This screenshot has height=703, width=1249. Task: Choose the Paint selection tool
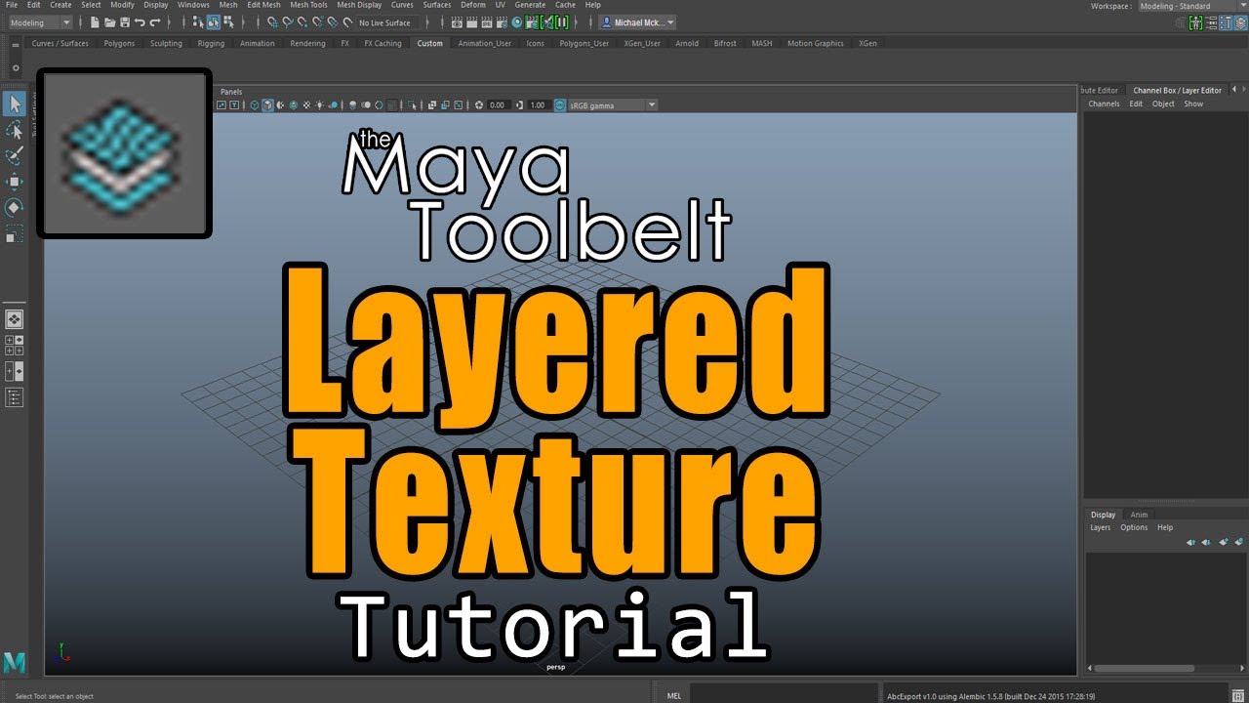(15, 156)
